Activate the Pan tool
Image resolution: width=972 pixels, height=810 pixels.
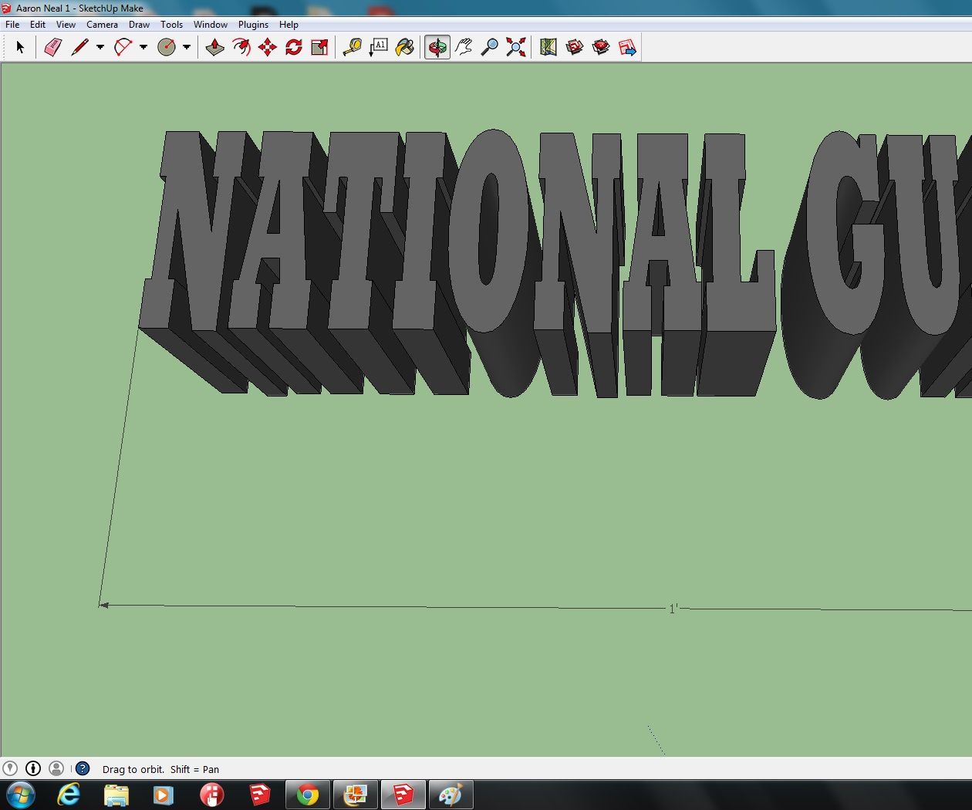pos(464,47)
